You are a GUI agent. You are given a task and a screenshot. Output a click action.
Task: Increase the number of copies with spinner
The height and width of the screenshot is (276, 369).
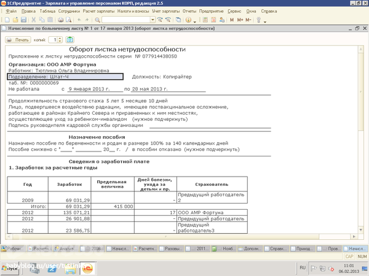(60, 38)
